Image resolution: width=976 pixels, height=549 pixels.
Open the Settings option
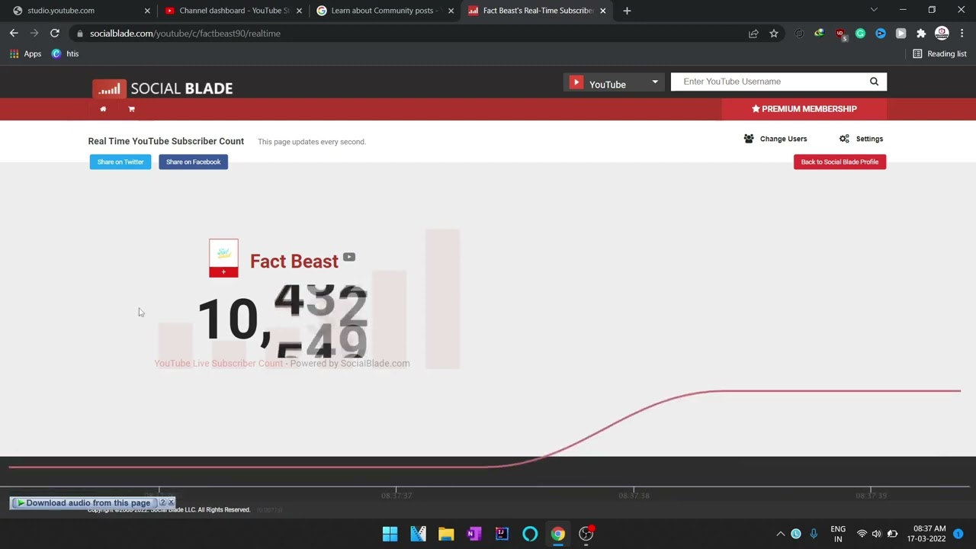pos(861,139)
